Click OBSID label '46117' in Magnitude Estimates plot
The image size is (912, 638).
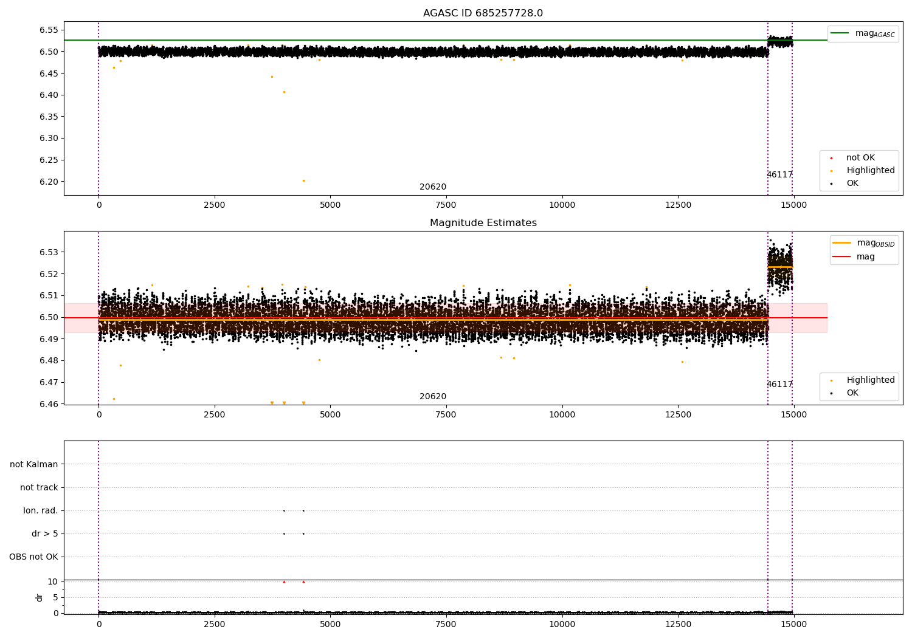coord(779,385)
